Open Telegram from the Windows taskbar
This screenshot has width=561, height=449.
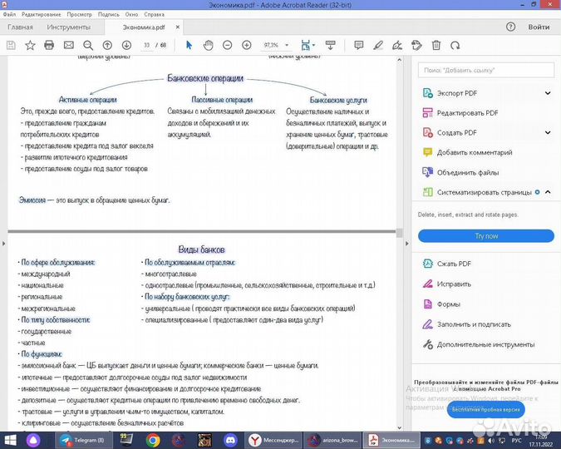[81, 439]
